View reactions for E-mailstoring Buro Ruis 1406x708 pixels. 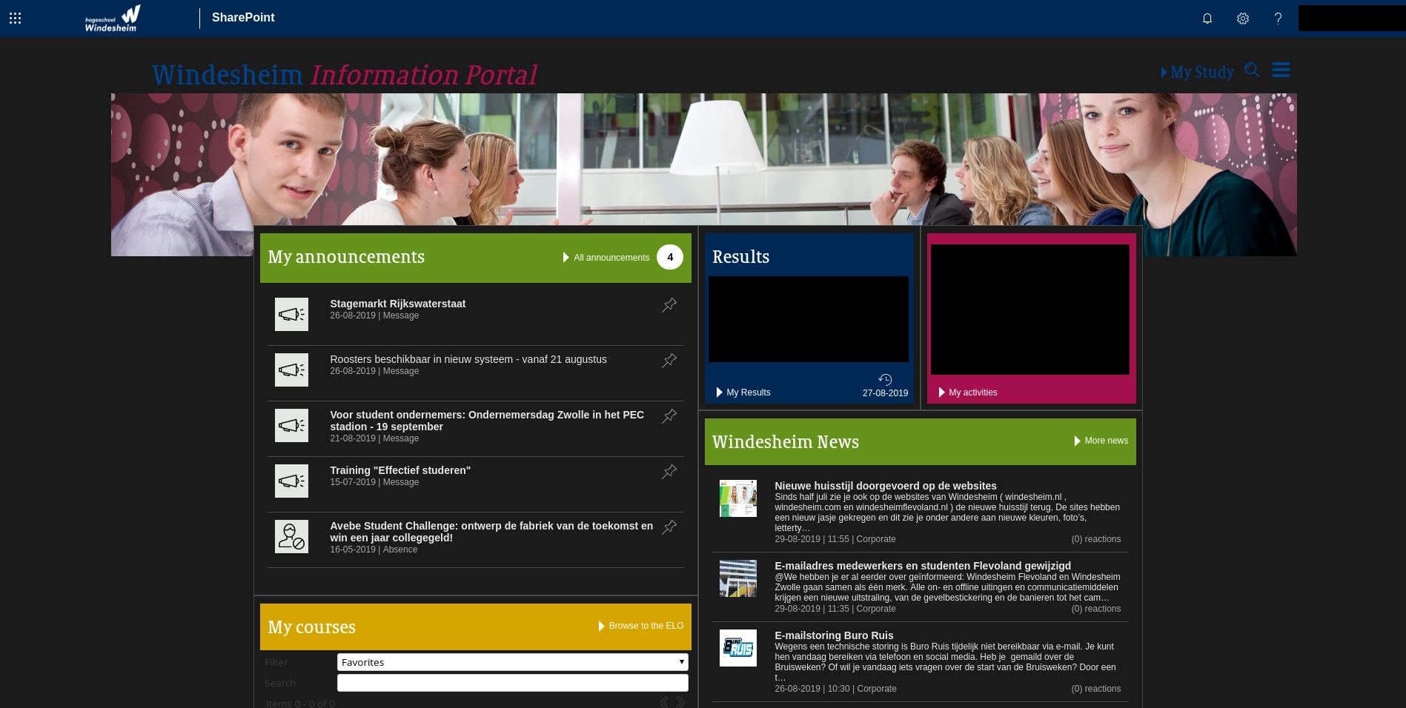(x=1096, y=689)
